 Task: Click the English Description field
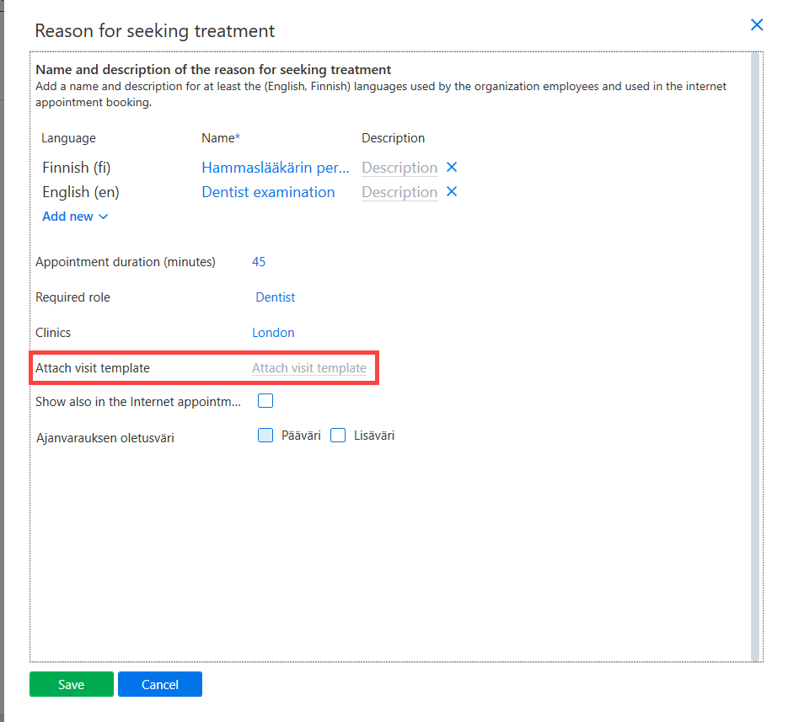[399, 192]
